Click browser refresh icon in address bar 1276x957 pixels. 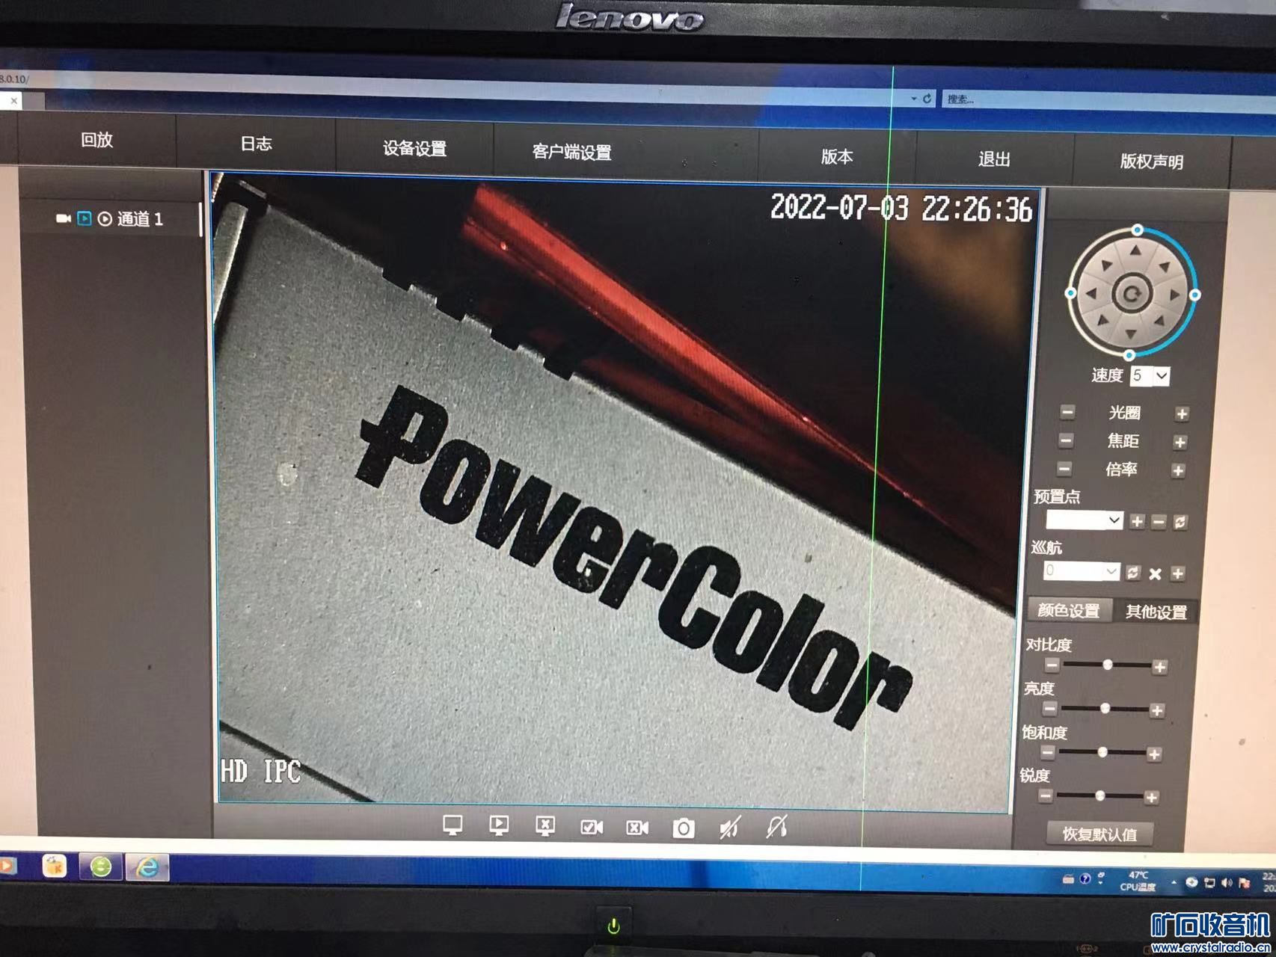point(927,98)
